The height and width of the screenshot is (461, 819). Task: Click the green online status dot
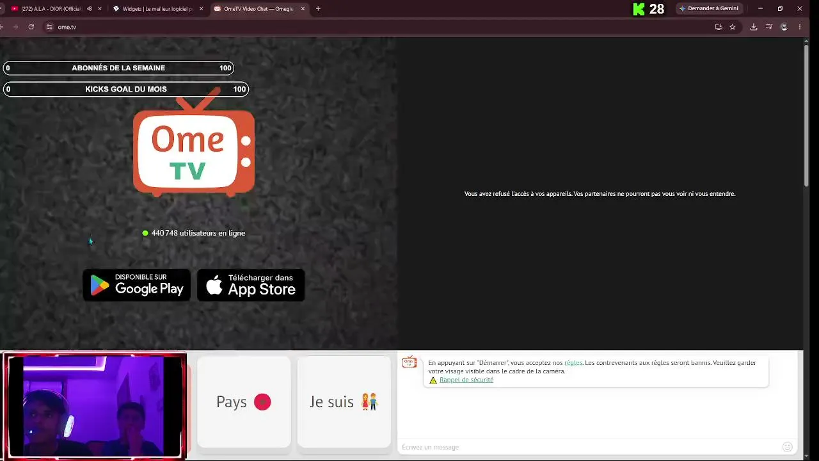click(x=145, y=233)
